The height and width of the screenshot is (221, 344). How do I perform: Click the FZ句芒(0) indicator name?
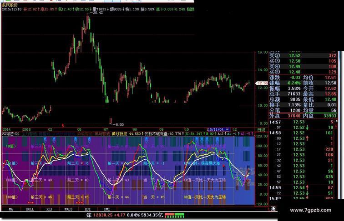(x=11, y=134)
